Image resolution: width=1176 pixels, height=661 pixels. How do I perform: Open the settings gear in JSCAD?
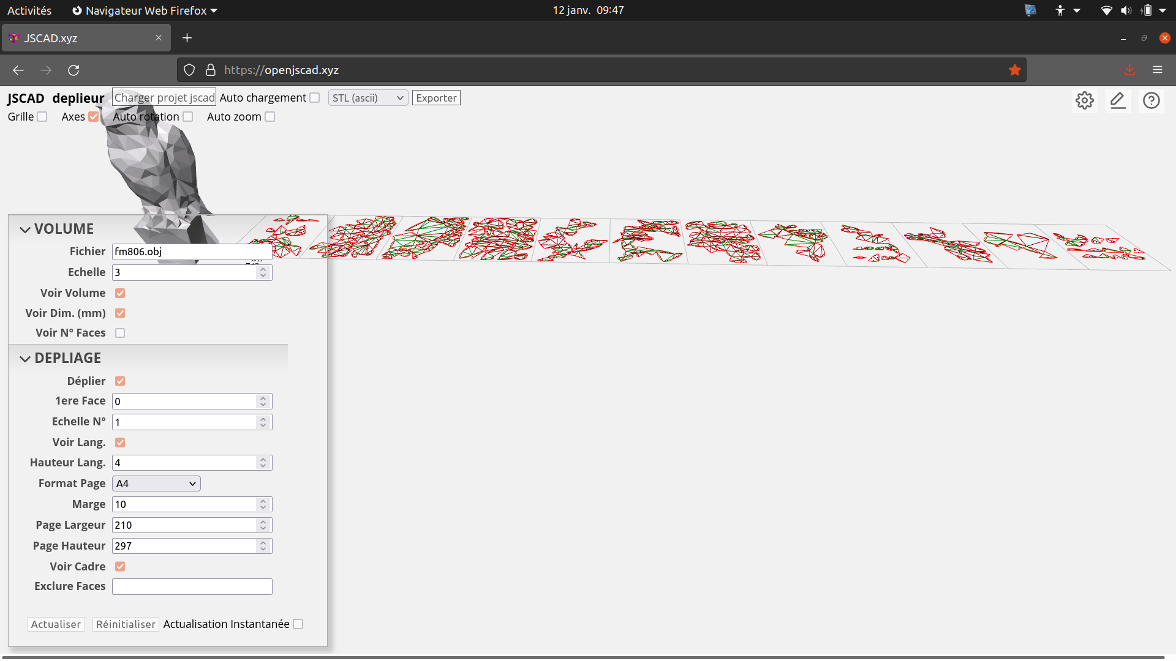click(x=1084, y=100)
